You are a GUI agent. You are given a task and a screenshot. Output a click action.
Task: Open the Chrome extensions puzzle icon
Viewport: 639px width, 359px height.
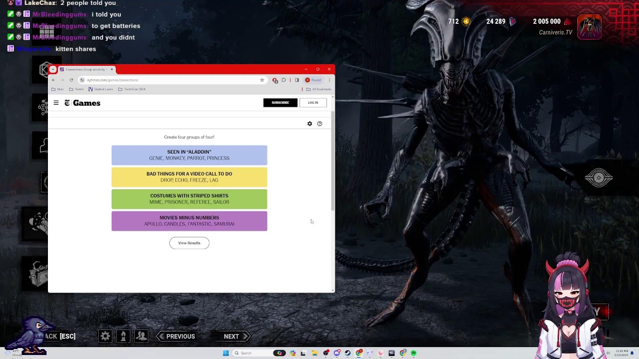point(284,80)
